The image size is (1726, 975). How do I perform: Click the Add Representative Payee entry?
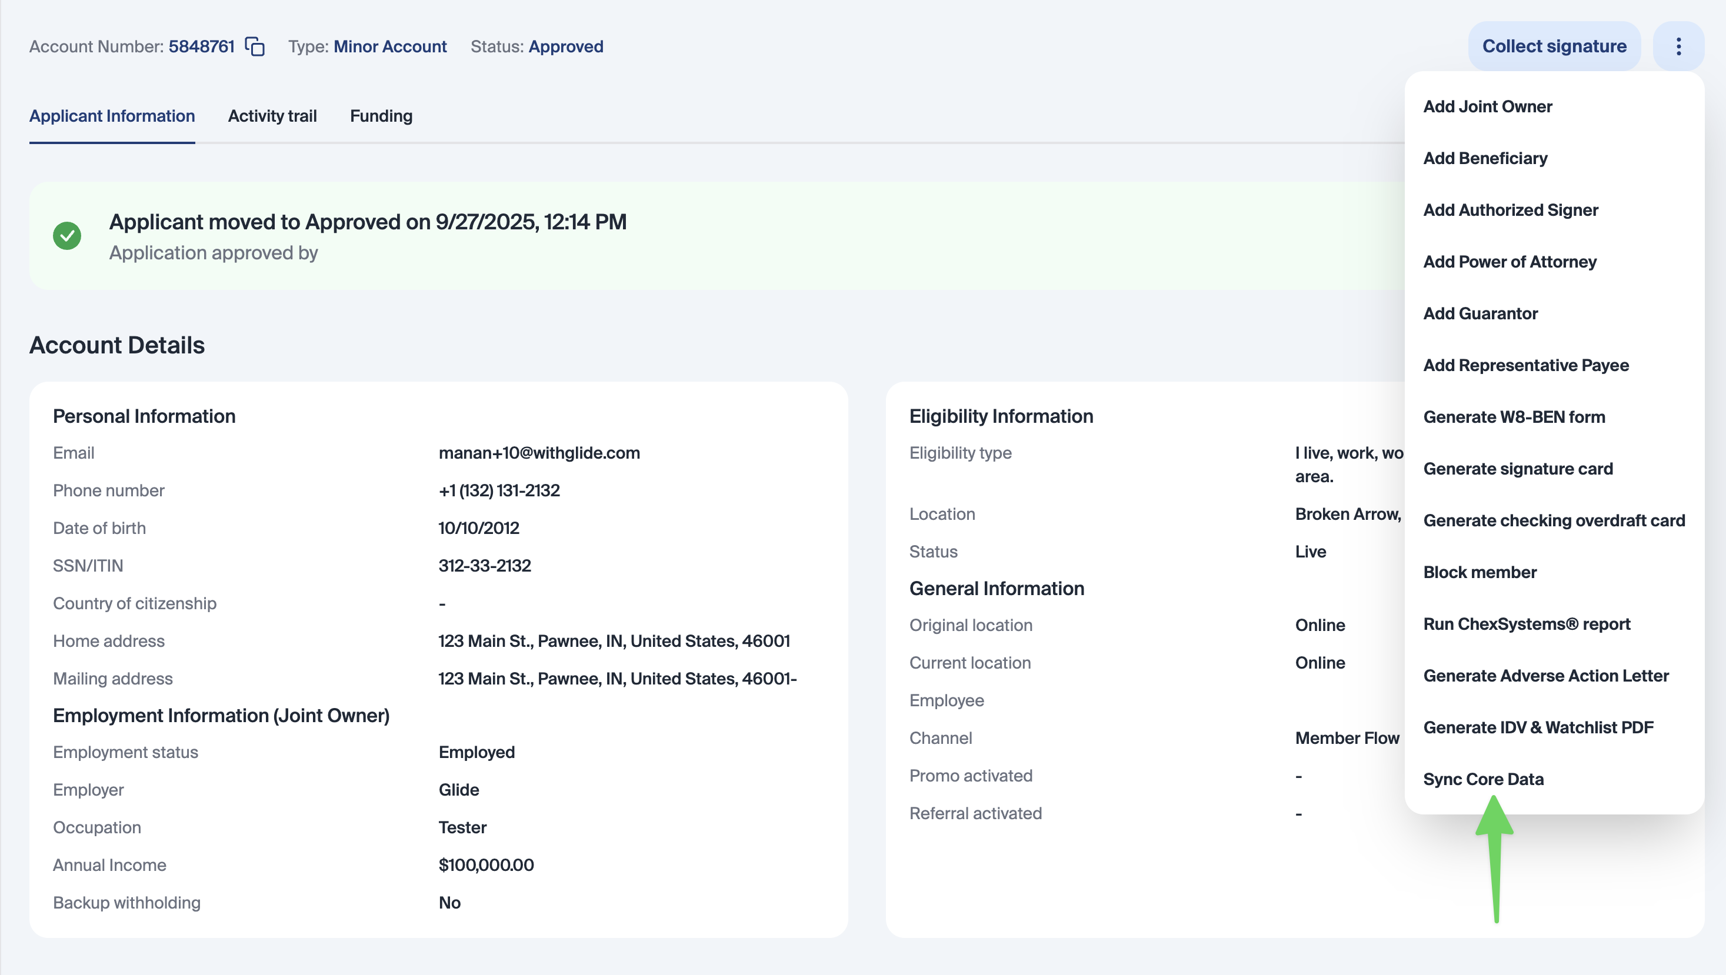click(1525, 366)
